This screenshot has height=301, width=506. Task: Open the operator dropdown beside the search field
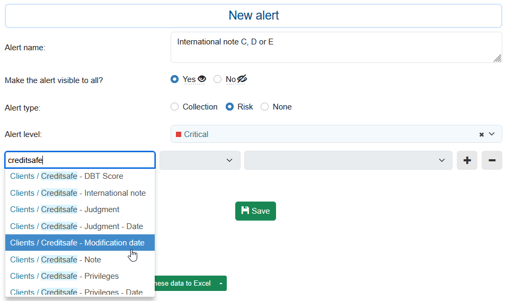tap(200, 160)
